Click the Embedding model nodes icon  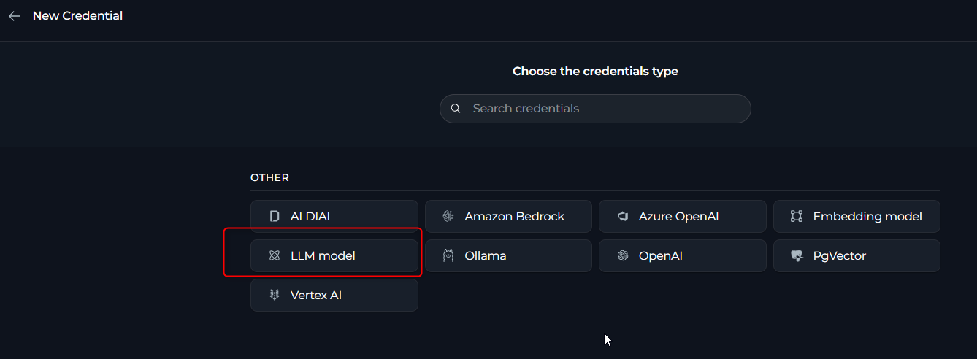[797, 217]
